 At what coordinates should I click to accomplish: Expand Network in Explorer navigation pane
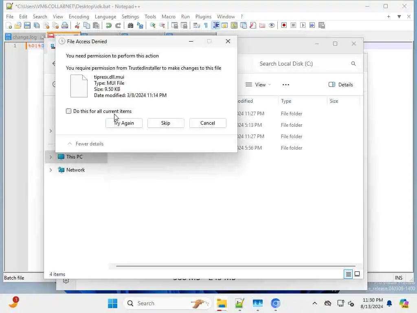pos(50,170)
